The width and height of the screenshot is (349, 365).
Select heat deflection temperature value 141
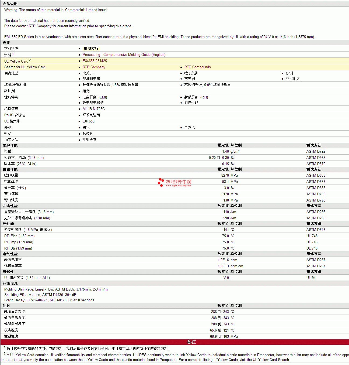[x=226, y=230]
